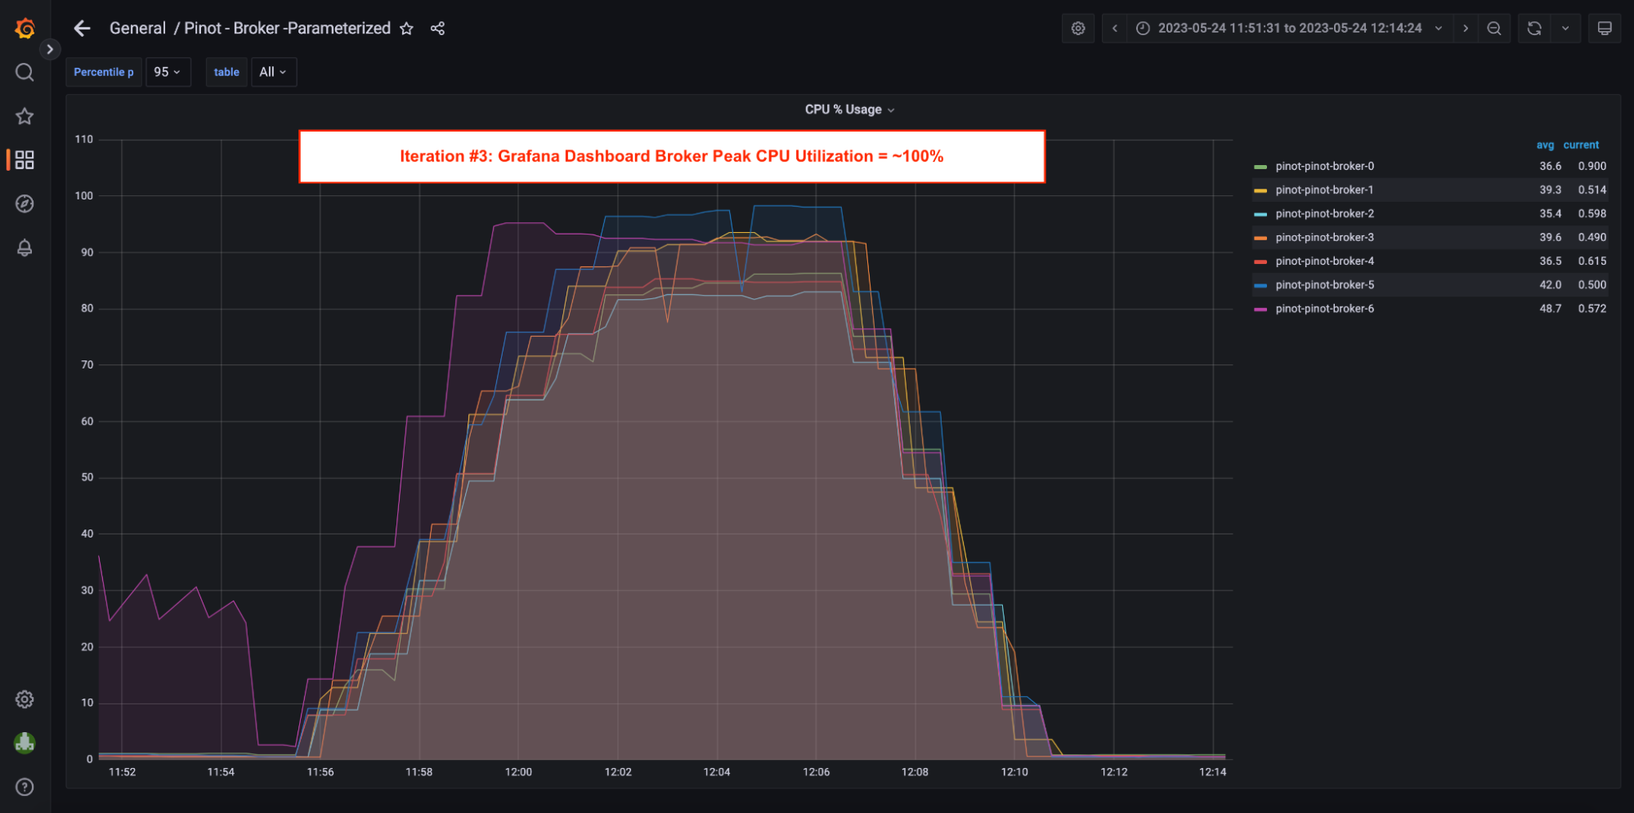Click the cyan swatch for broker-2

coord(1260,214)
